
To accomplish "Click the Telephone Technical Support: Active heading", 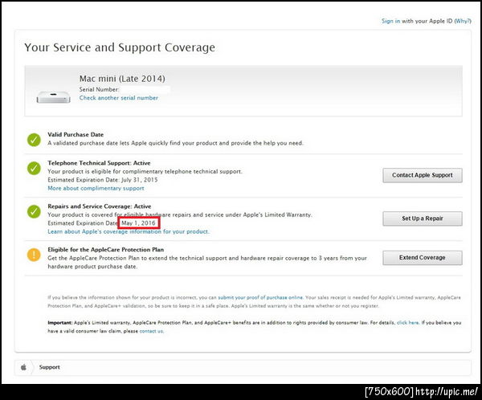I will (99, 163).
